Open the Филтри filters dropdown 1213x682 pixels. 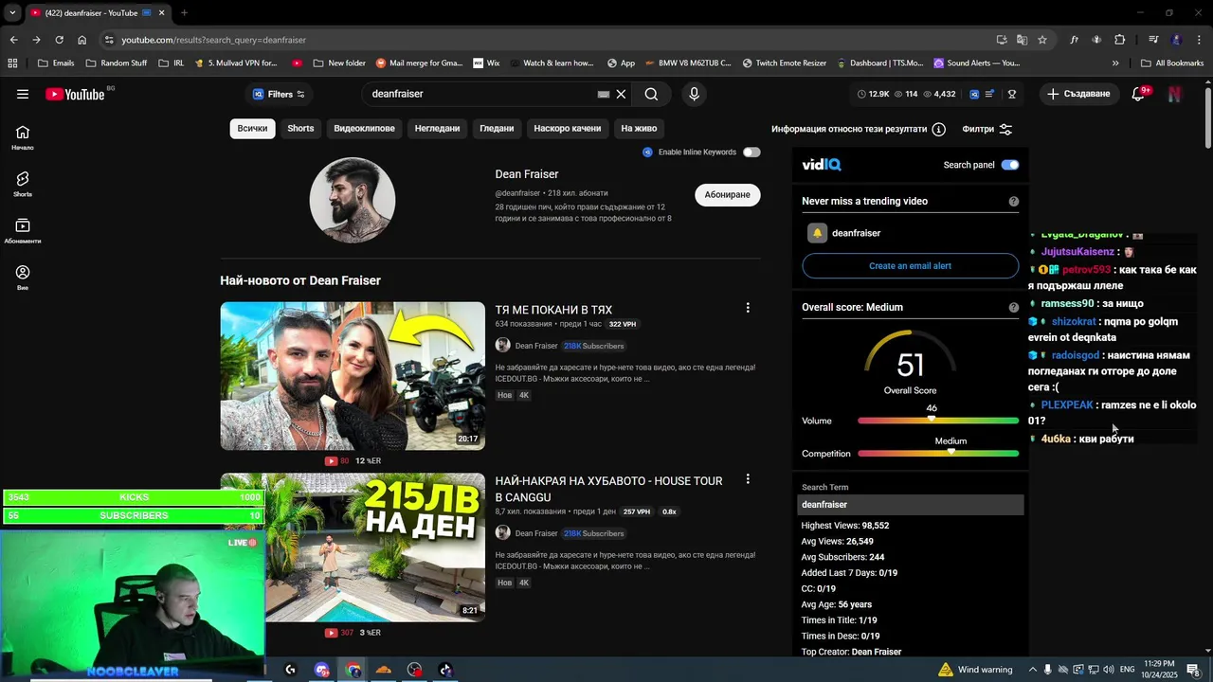point(987,129)
